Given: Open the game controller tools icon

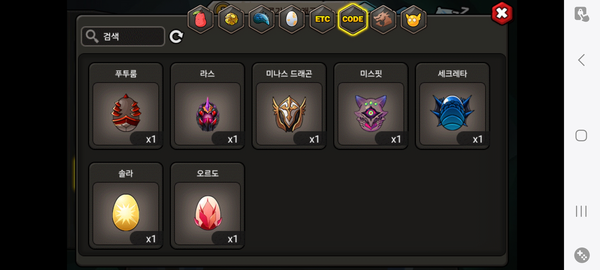Looking at the screenshot, I should [582, 255].
